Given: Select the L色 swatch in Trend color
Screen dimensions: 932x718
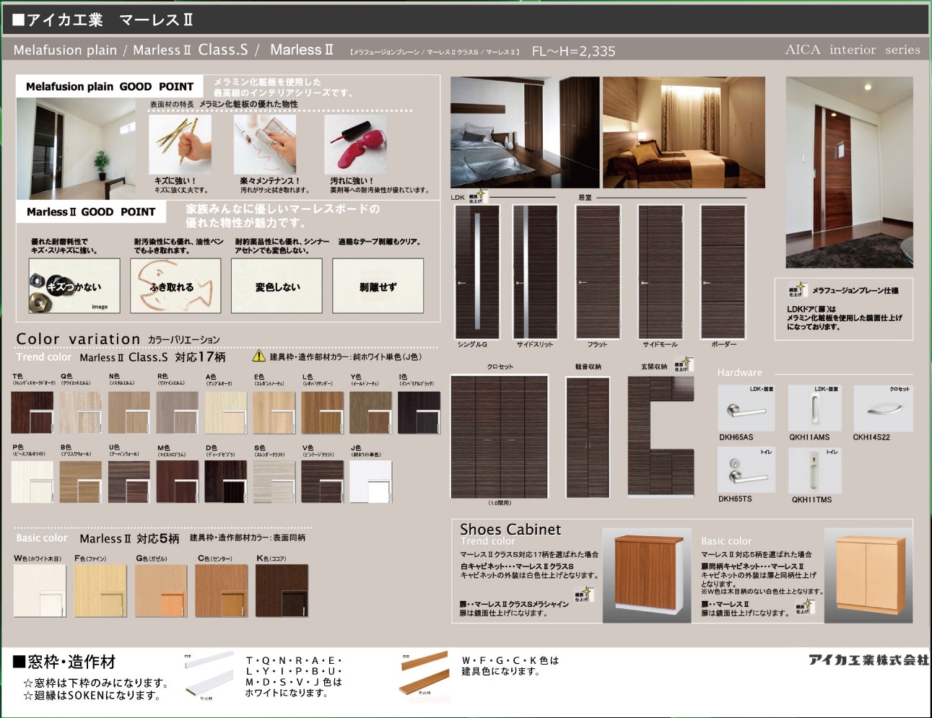Looking at the screenshot, I should pyautogui.click(x=322, y=412).
